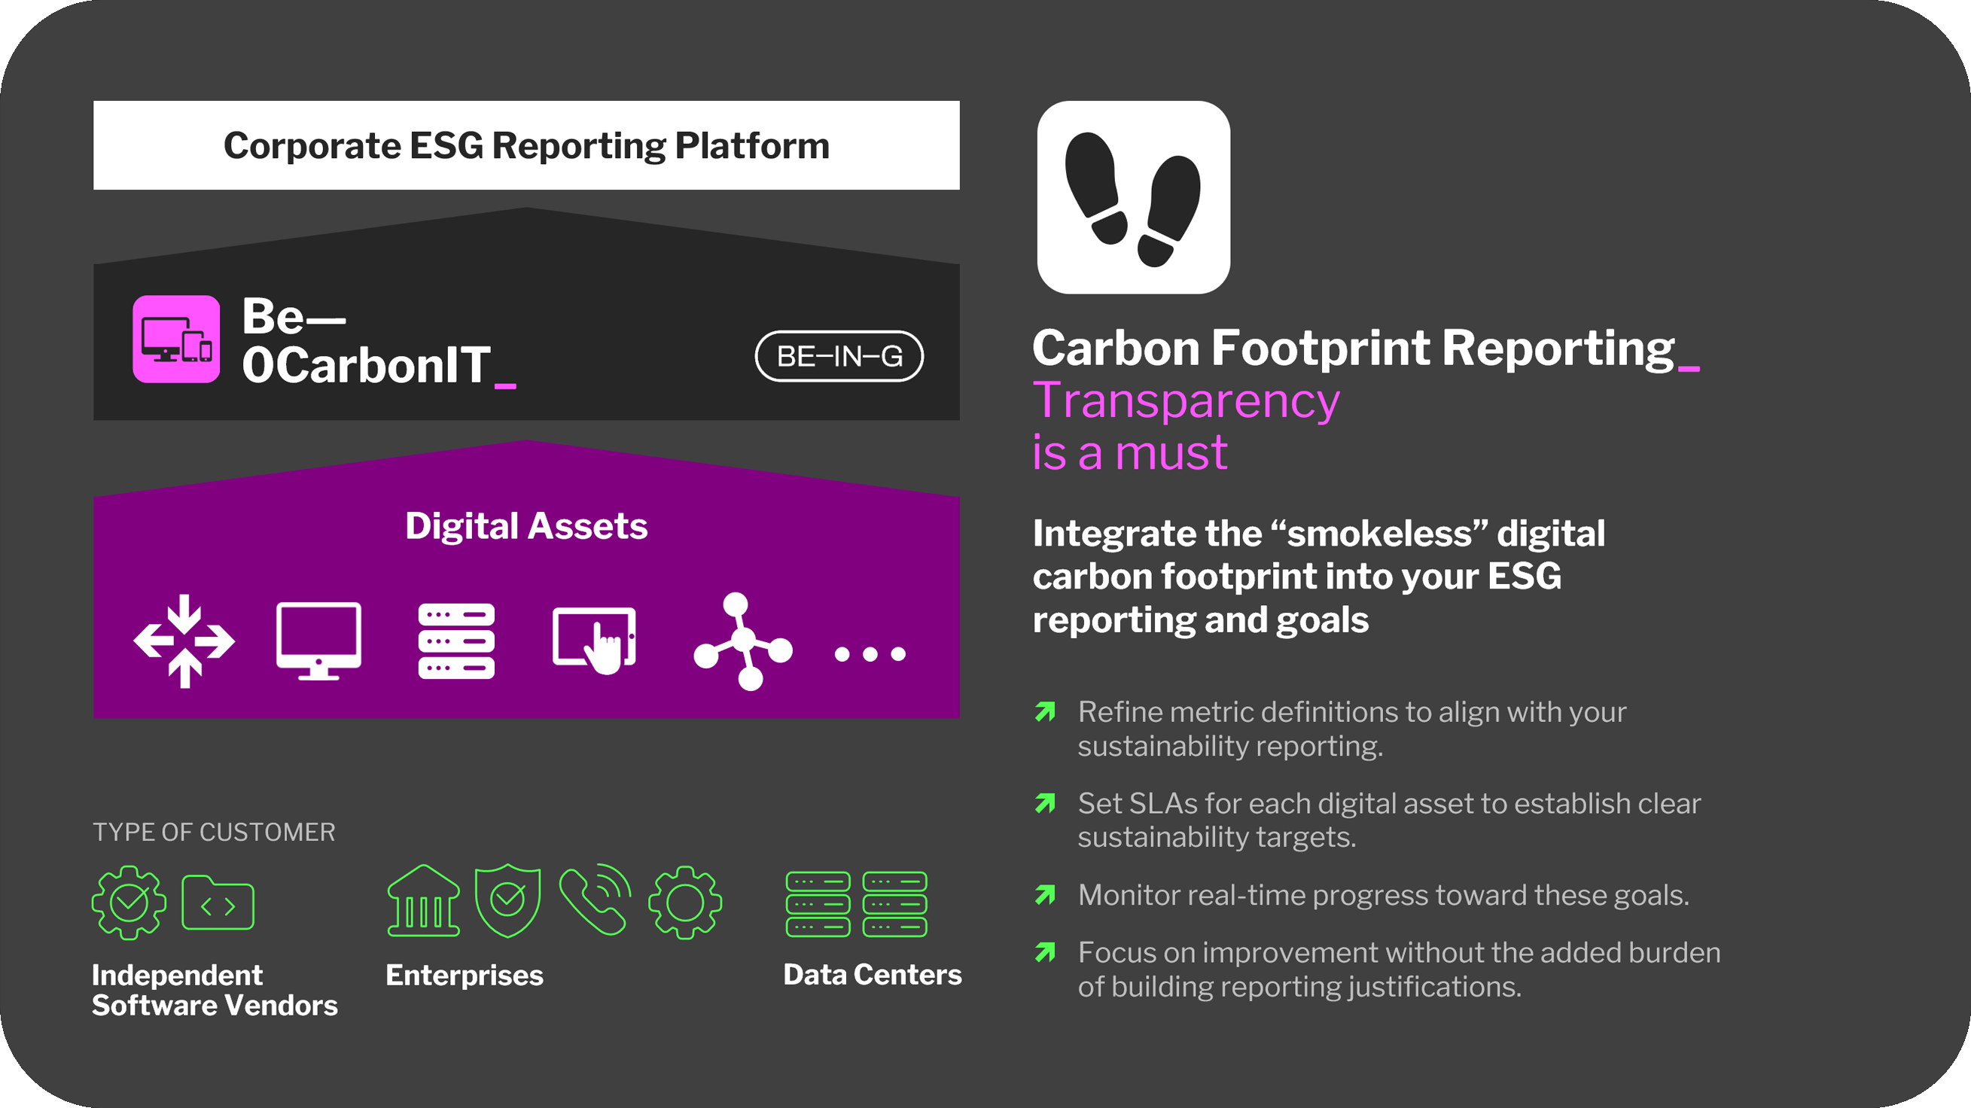This screenshot has width=1971, height=1108.
Task: Click the green gear checkmark icon
Action: (129, 903)
